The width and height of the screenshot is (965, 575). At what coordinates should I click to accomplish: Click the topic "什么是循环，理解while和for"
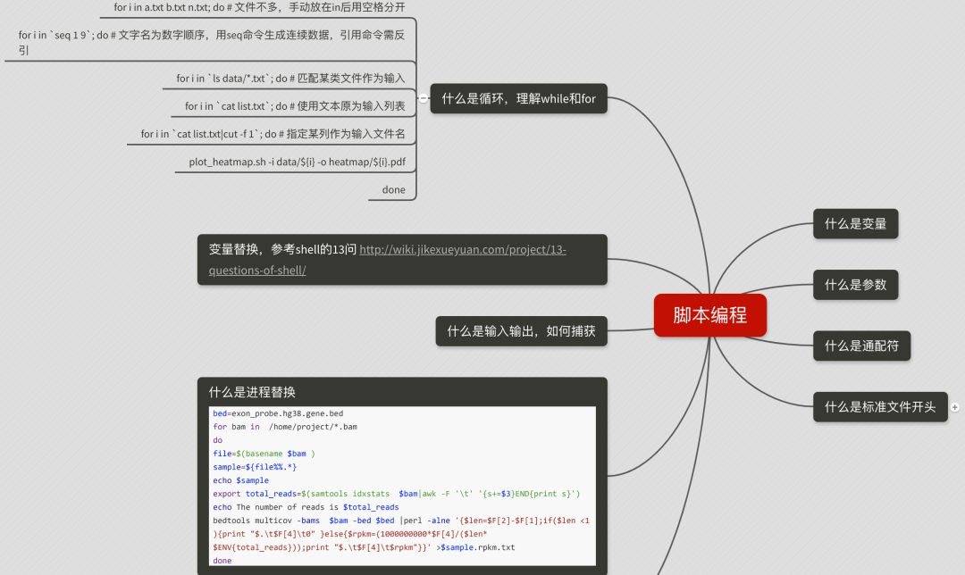pyautogui.click(x=520, y=98)
